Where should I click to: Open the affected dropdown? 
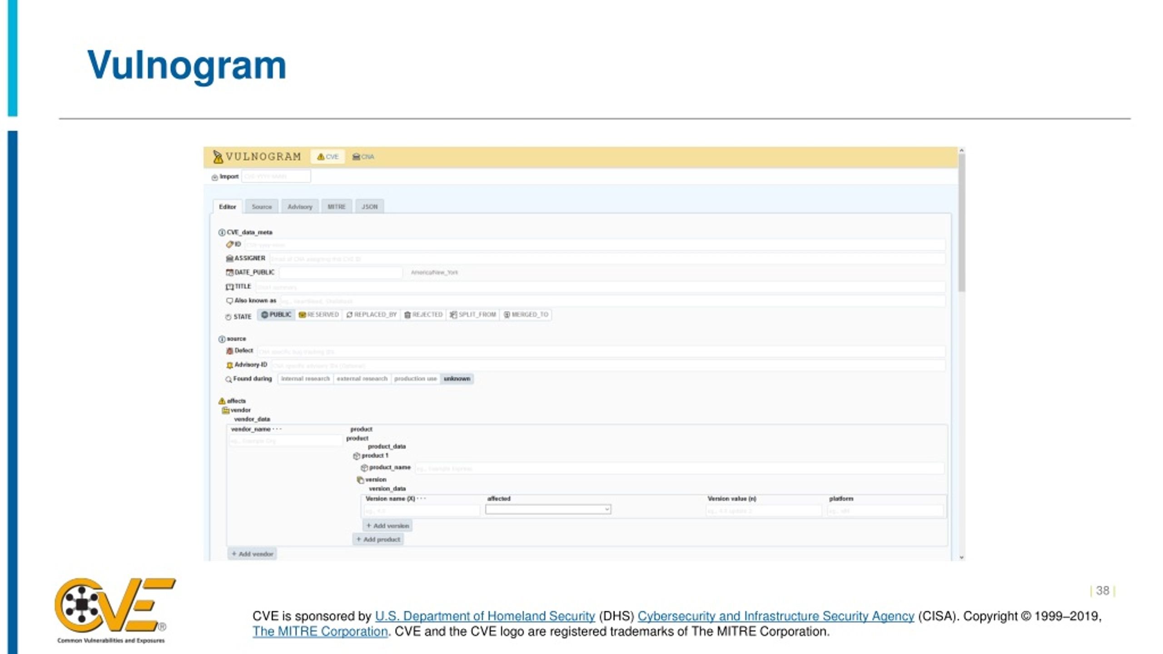point(548,510)
